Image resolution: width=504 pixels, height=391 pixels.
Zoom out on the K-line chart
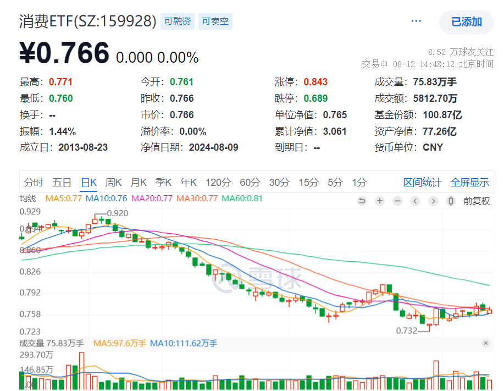point(397,201)
